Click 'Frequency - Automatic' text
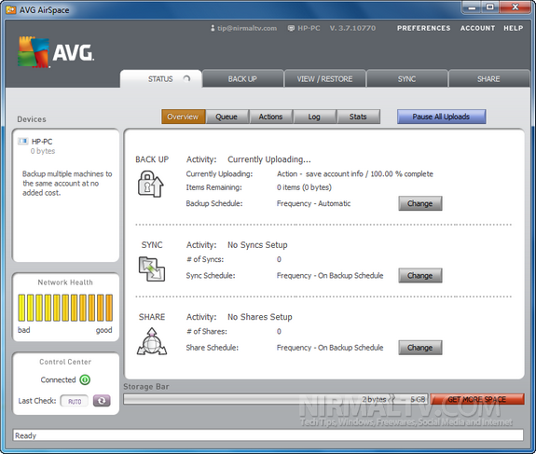 314,203
